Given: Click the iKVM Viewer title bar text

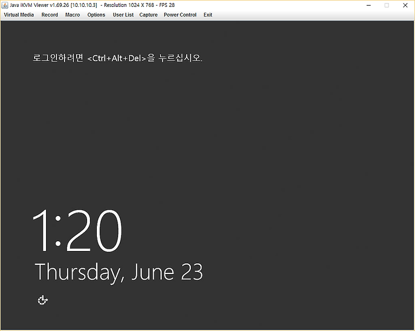Looking at the screenshot, I should coord(92,5).
